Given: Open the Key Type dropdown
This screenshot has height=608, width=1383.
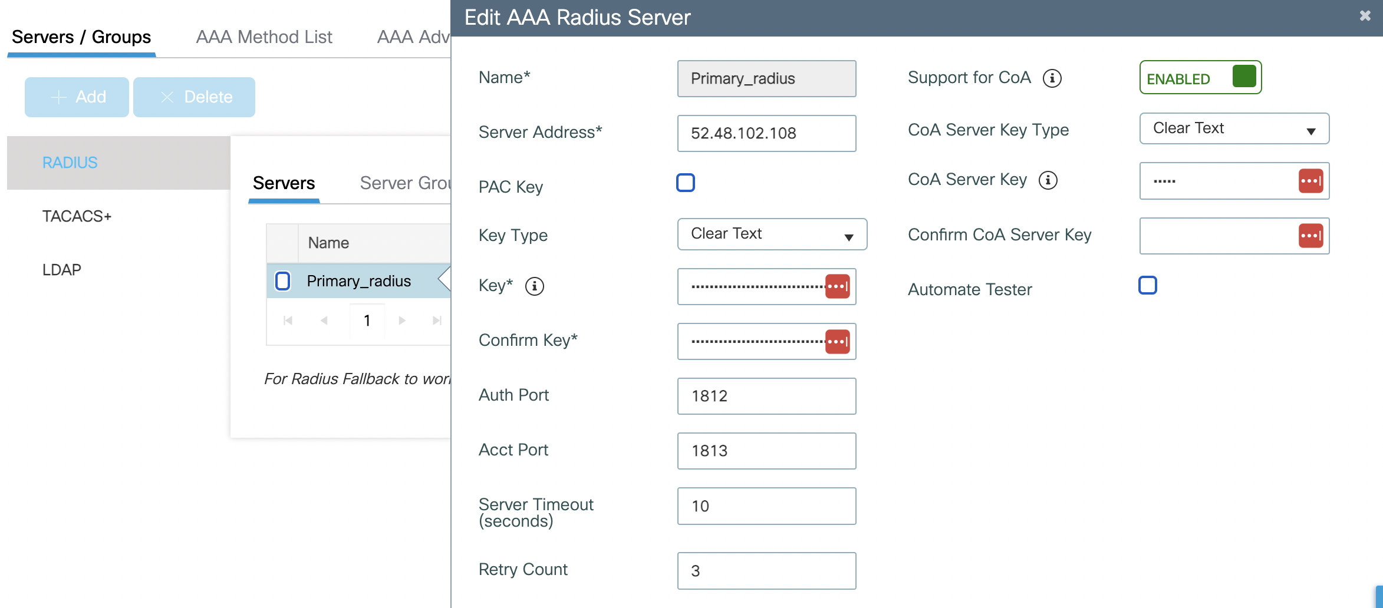Looking at the screenshot, I should pos(772,234).
